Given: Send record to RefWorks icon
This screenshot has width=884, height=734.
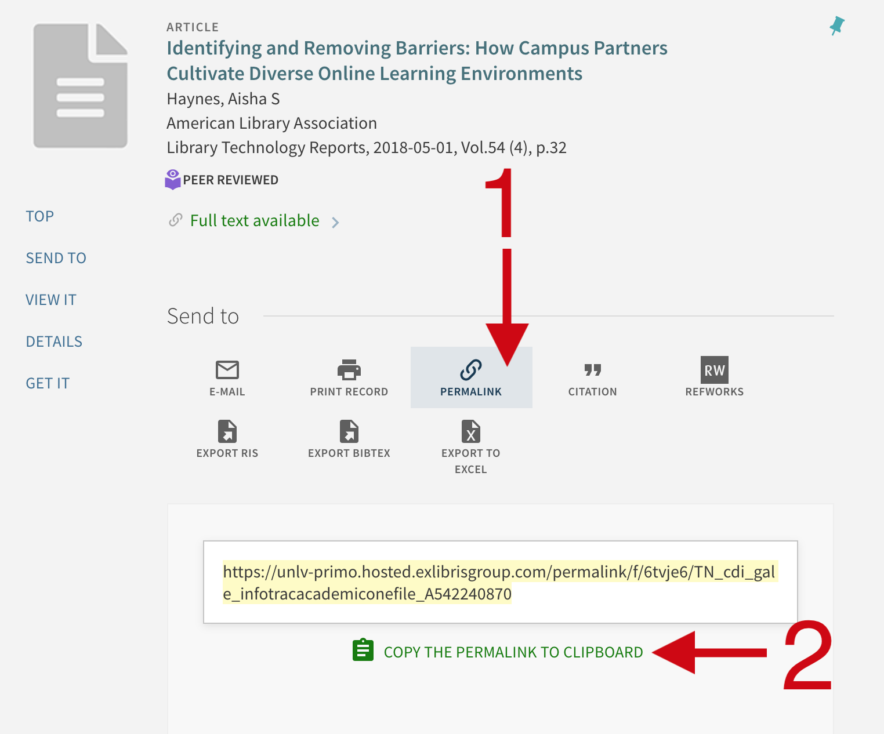Looking at the screenshot, I should coord(714,370).
